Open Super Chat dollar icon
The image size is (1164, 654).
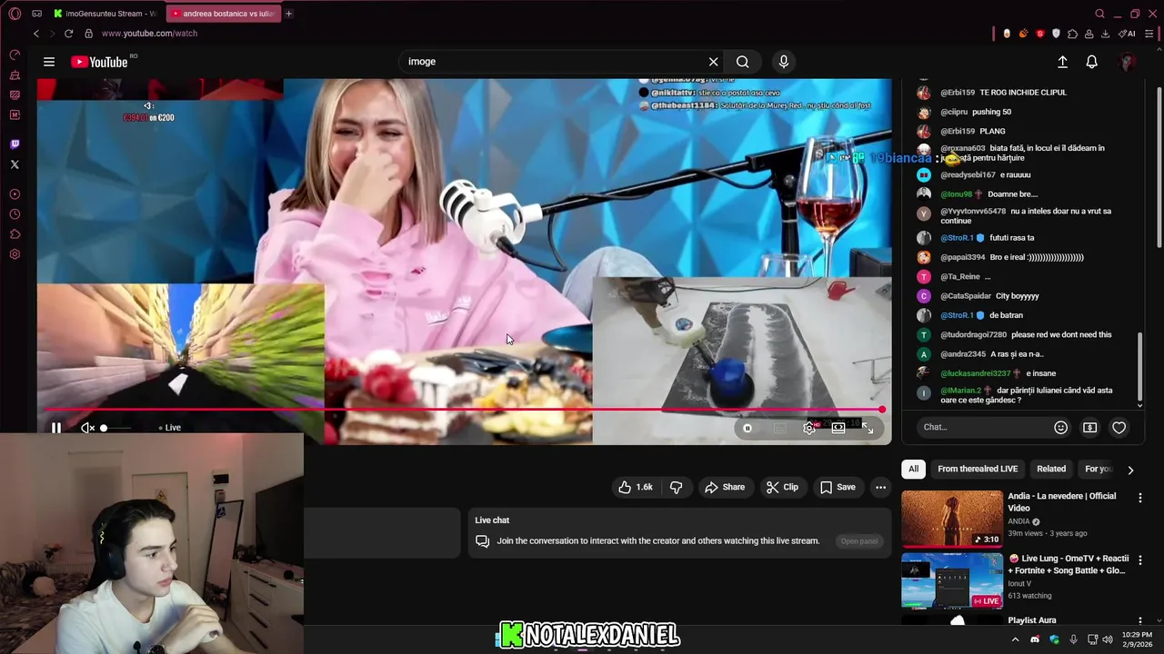click(1089, 427)
